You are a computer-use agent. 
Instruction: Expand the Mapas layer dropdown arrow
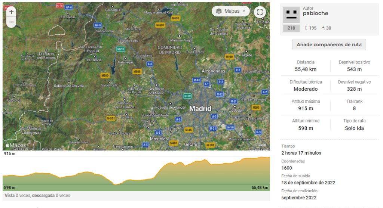point(244,11)
